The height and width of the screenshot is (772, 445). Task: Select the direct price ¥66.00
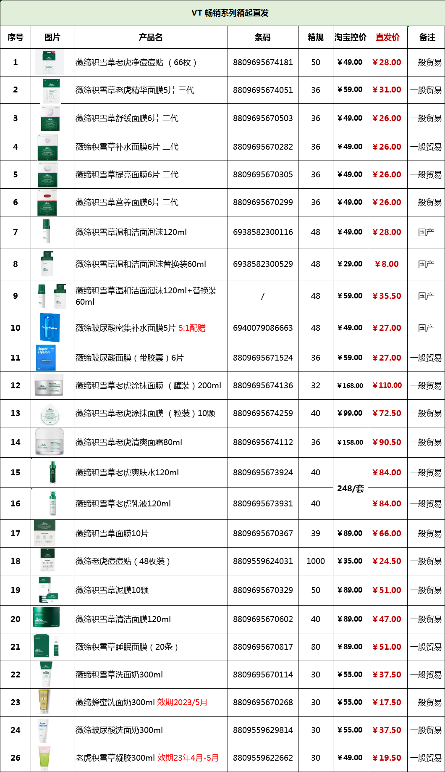387,533
